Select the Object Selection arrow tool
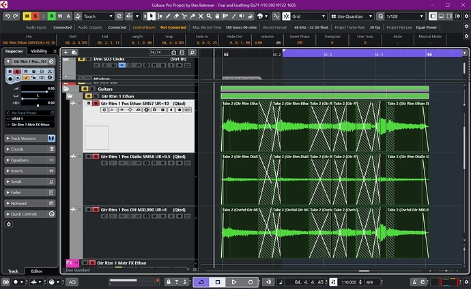471x289 pixels. pos(151,16)
